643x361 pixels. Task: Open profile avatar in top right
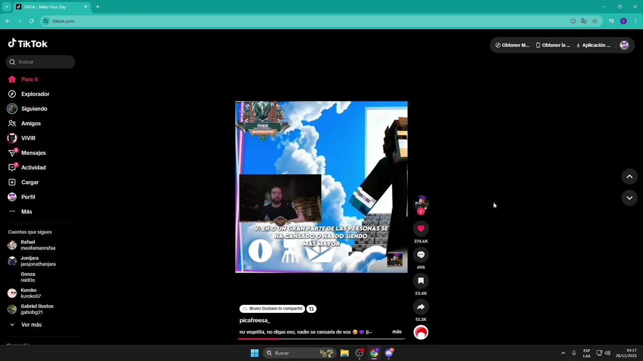(624, 45)
